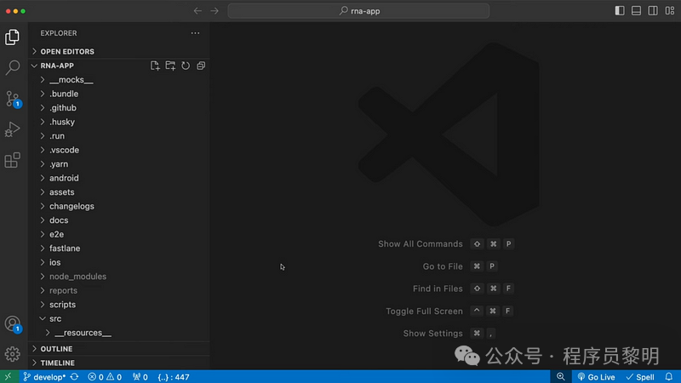
Task: Click the Show All Commands shortcut hint
Action: pos(446,244)
